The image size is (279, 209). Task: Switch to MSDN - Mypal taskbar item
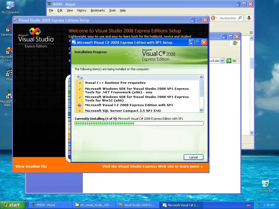pos(50,205)
